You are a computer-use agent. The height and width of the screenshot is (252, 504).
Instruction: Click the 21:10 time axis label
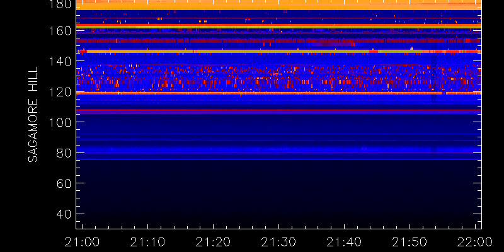tap(147, 242)
